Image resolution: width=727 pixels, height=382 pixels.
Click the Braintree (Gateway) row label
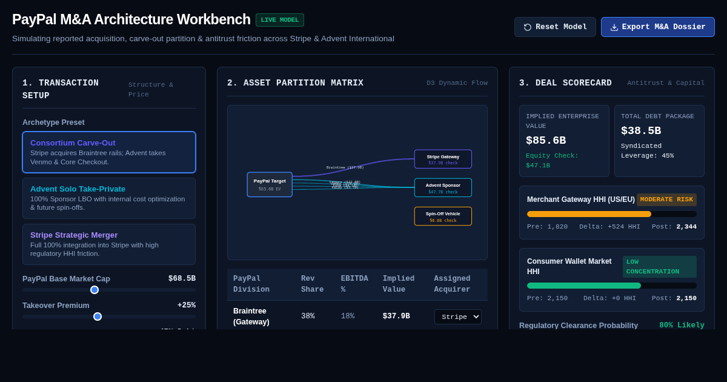(251, 316)
